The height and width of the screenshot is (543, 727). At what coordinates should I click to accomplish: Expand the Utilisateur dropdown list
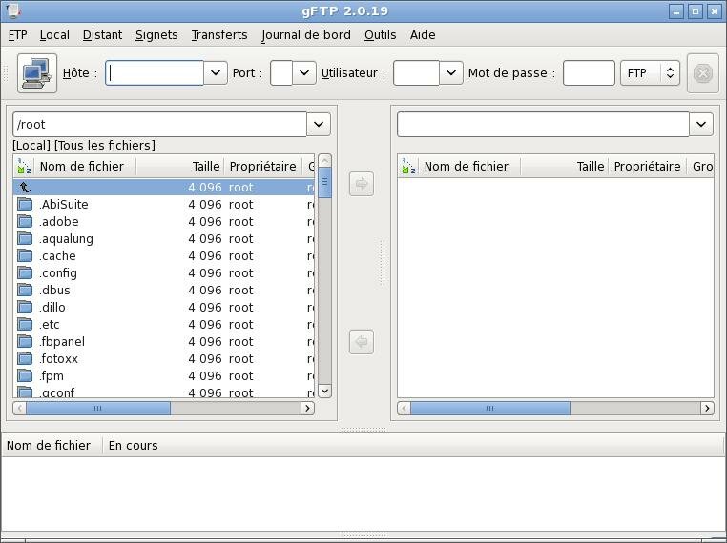(x=451, y=73)
